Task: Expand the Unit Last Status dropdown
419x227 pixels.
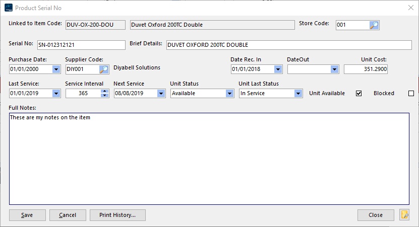Action: coord(298,93)
